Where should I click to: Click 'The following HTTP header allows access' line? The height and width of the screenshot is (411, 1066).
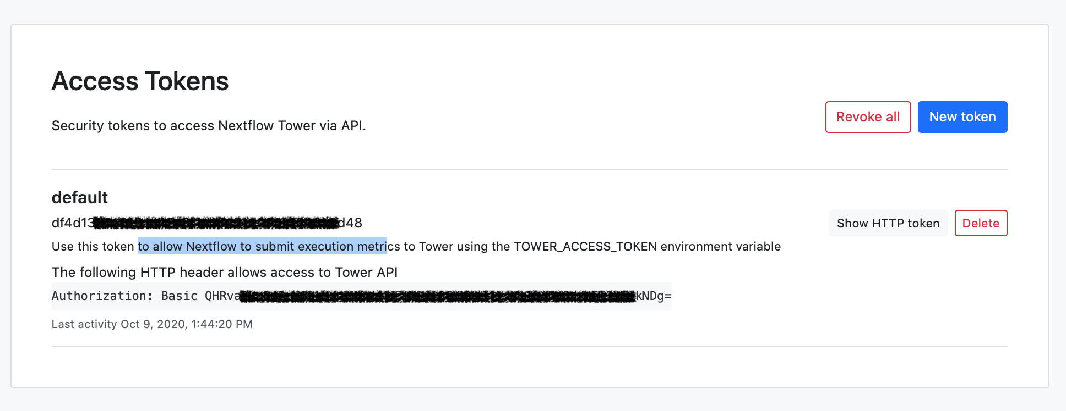225,273
